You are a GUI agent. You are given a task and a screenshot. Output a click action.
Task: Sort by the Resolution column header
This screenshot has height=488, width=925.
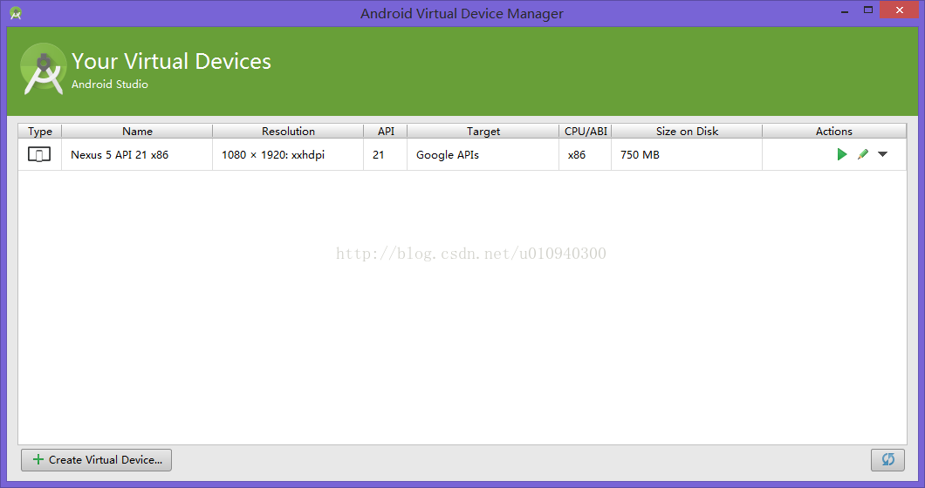coord(288,131)
